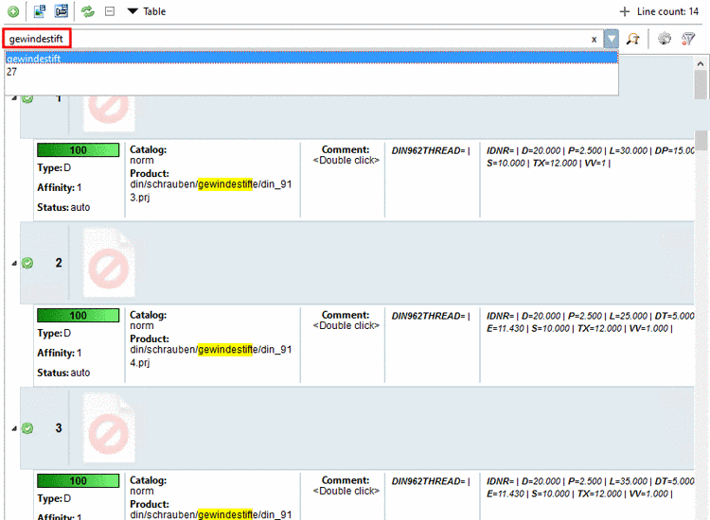This screenshot has height=520, width=710.
Task: Select the 27 entry in dropdown list
Action: point(311,72)
